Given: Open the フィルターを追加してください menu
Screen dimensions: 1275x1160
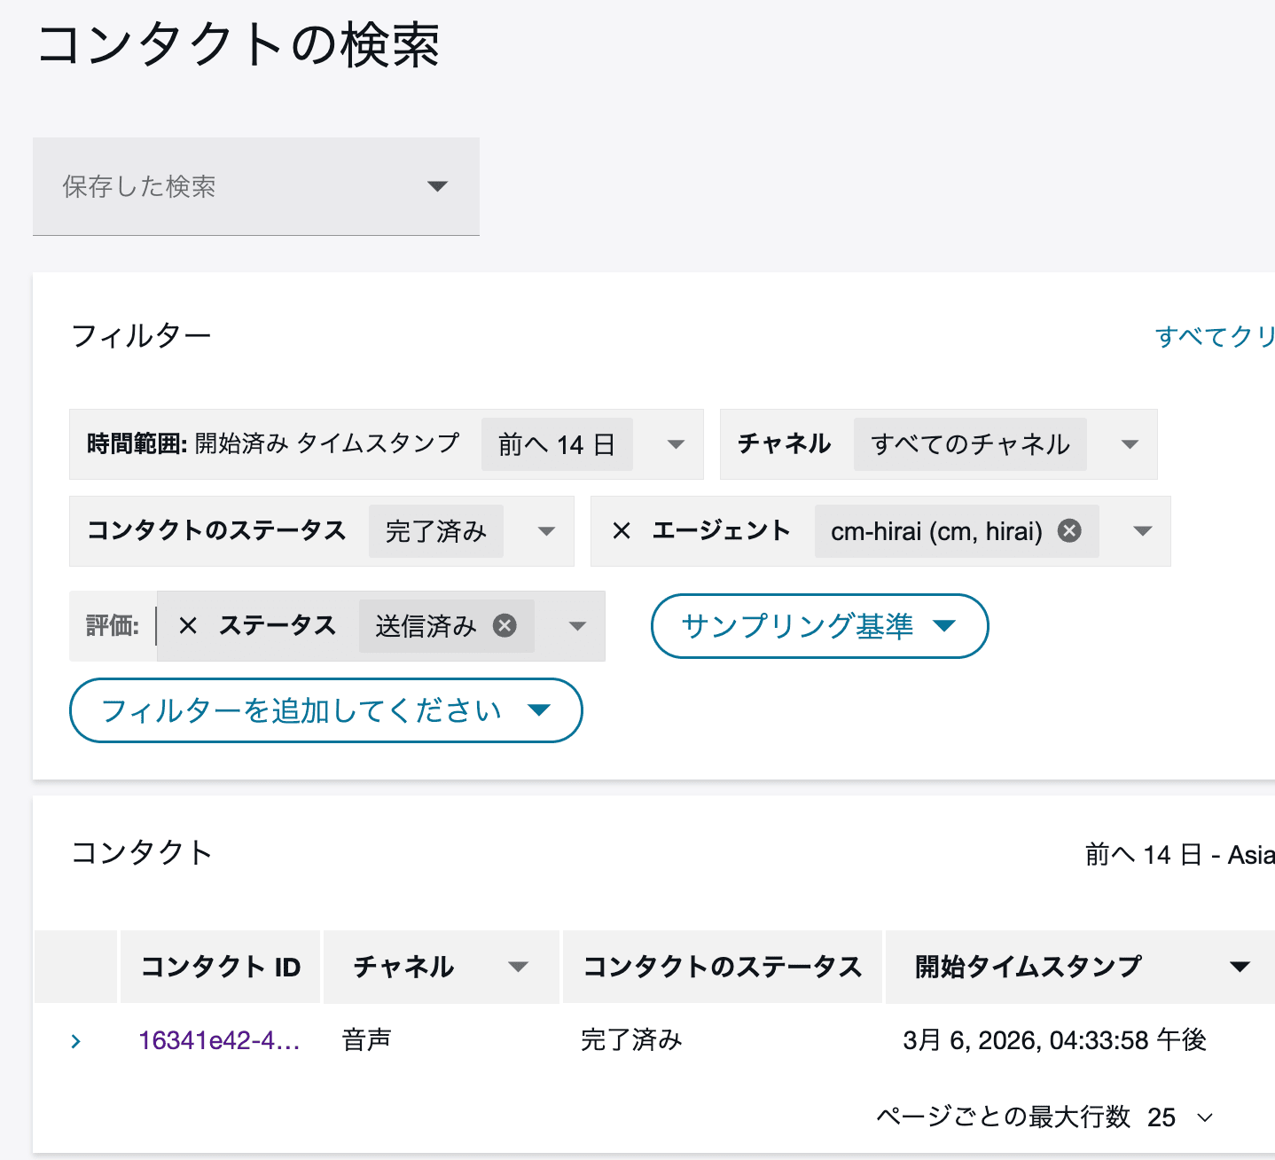Looking at the screenshot, I should coord(325,710).
